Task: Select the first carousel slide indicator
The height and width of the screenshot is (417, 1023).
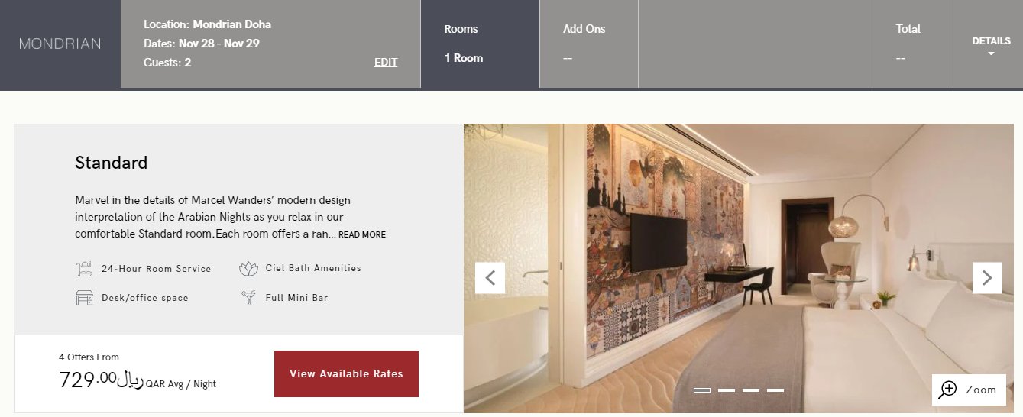Action: point(702,390)
